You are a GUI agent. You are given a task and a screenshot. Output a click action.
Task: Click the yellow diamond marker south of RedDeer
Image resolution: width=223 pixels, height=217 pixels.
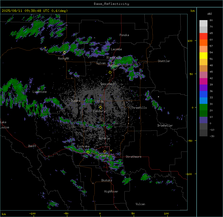tap(110, 72)
